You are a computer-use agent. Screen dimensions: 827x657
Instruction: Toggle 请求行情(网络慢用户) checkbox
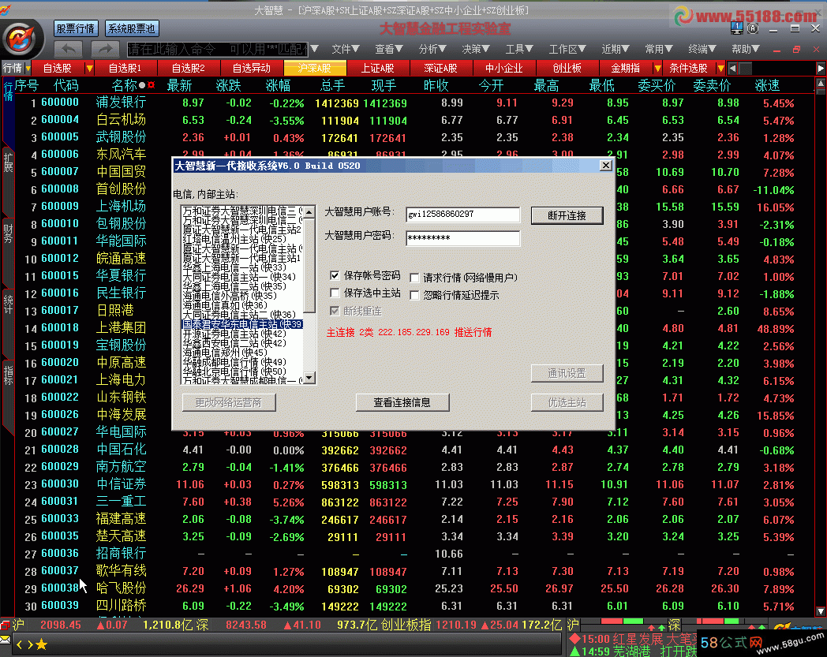point(414,278)
